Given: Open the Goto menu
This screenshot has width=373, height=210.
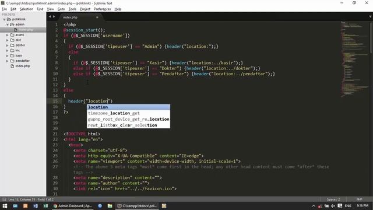Looking at the screenshot, I should pyautogui.click(x=61, y=9).
